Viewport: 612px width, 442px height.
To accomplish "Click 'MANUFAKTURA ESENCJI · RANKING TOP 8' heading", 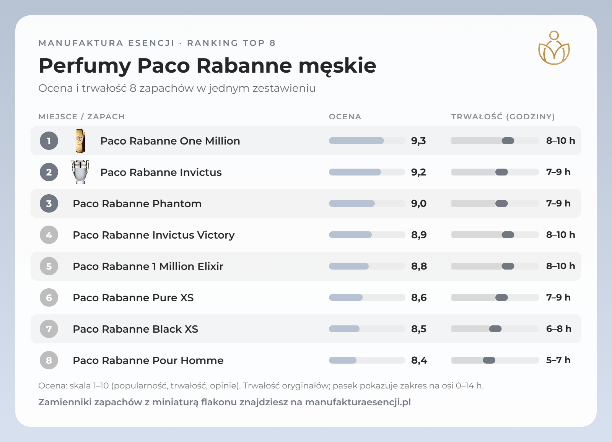I will point(157,43).
